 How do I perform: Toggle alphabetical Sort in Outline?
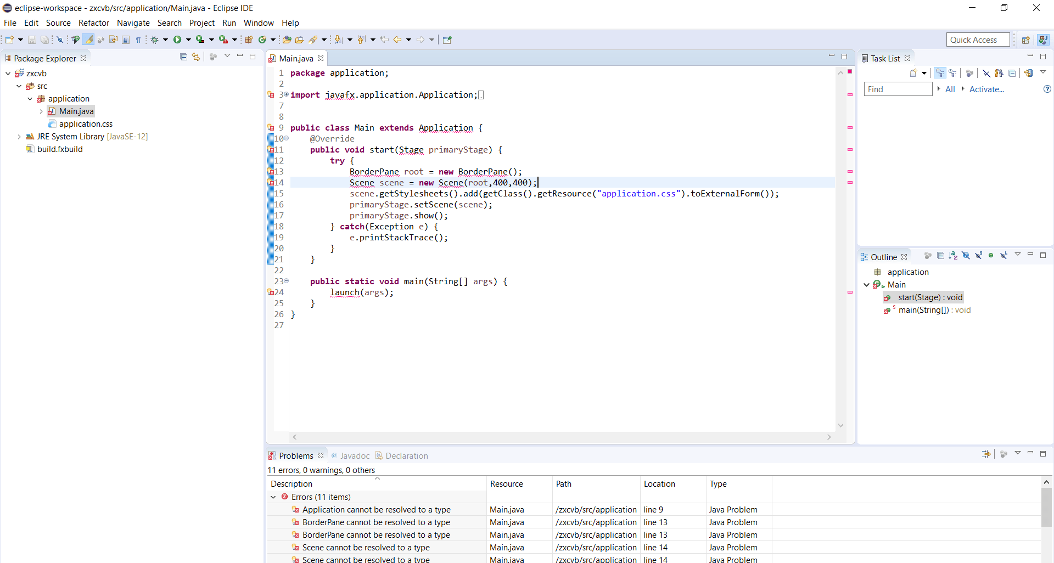click(x=953, y=255)
